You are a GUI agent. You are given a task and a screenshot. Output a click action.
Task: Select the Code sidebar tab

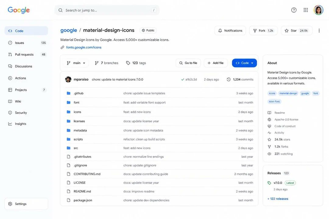point(26,31)
